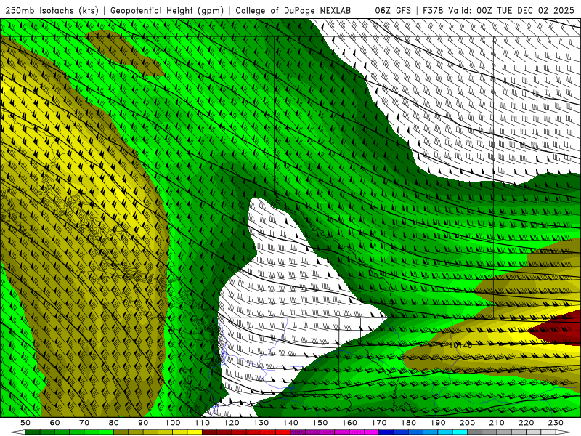This screenshot has height=436, width=581.
Task: Click the bright red swatch just left of 140
Action: pos(283,432)
